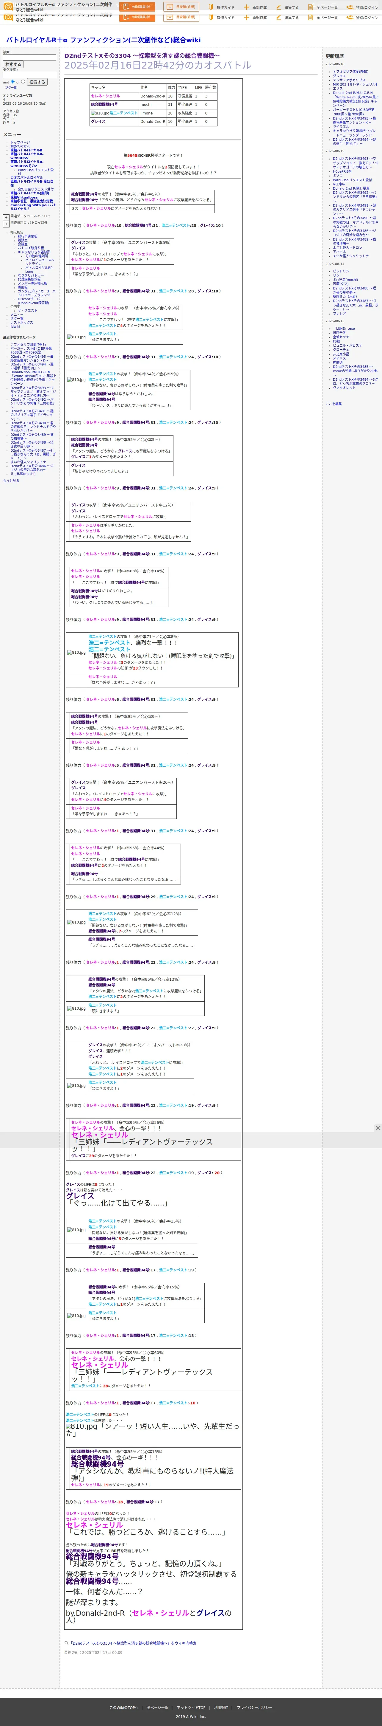Open ピレトリン in update history
The image size is (382, 1726).
341,271
